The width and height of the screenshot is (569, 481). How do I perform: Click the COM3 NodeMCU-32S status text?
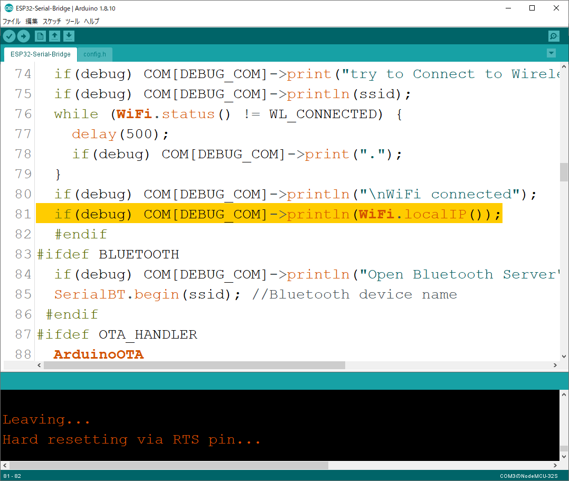[529, 476]
